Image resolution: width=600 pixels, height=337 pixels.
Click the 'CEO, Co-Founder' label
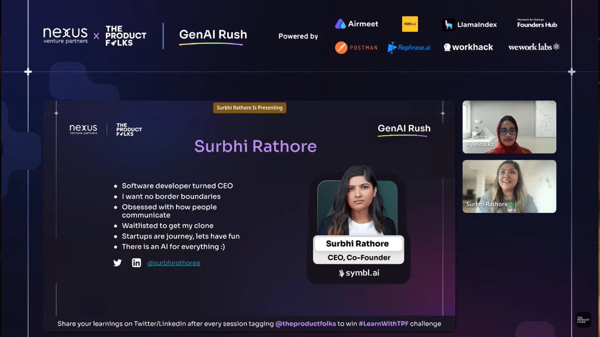(x=358, y=258)
